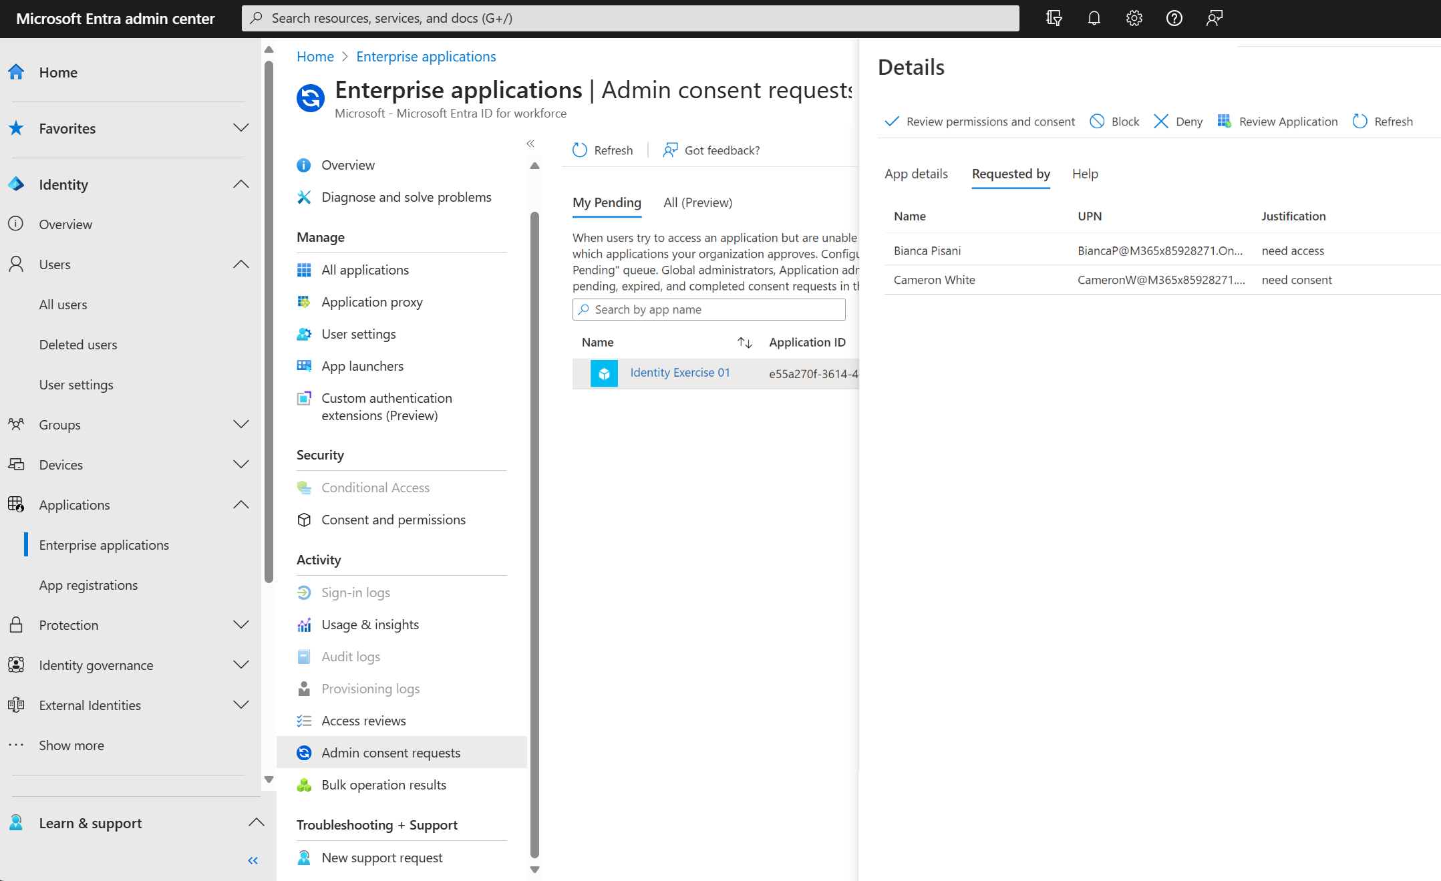Open Enterprise applications breadcrumb link

coord(426,57)
